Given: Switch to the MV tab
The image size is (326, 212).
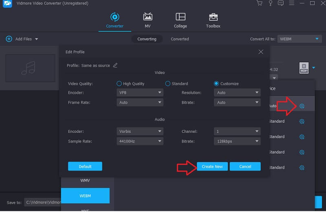Looking at the screenshot, I should 148,17.
